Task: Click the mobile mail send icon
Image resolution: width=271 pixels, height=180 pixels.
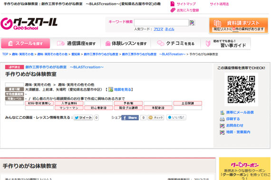Action: [222, 113]
